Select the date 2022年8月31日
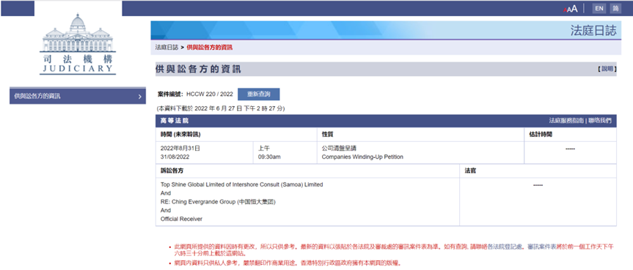This screenshot has width=633, height=270. tap(180, 149)
